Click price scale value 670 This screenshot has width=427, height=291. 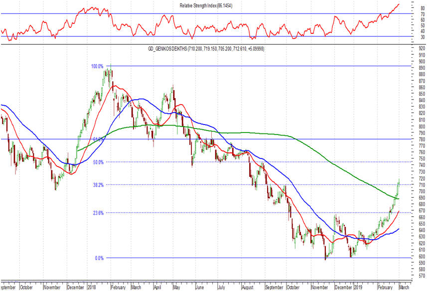coord(422,211)
